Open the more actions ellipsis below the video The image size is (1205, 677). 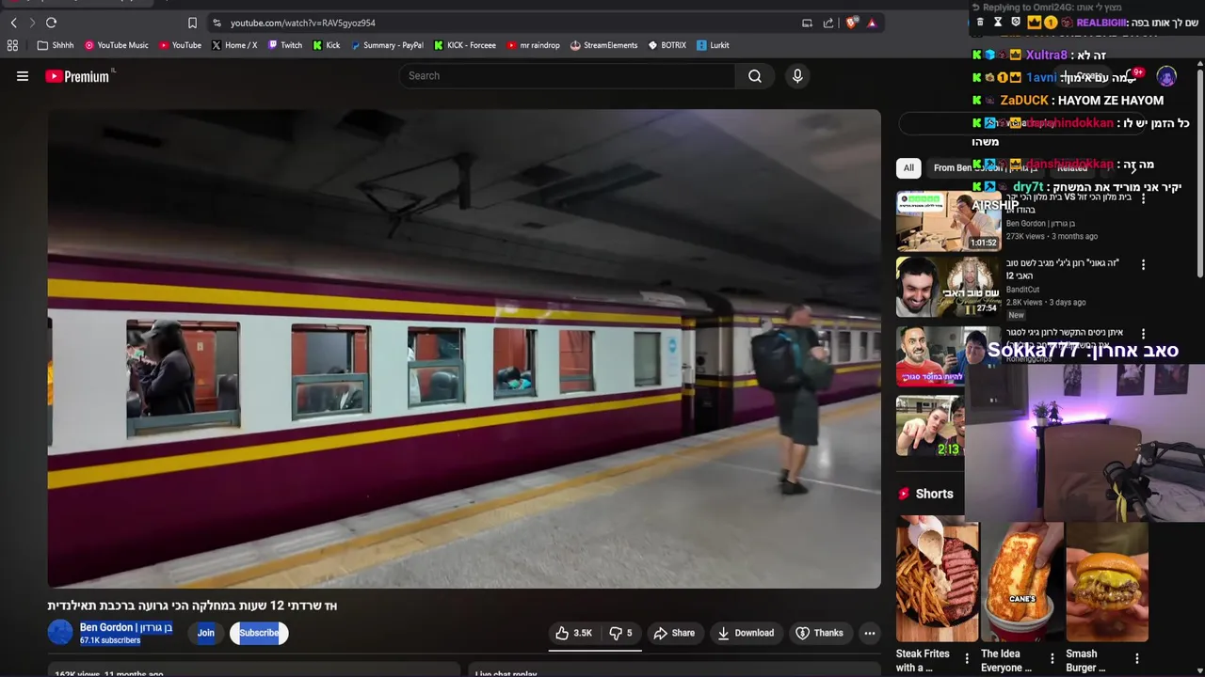(870, 633)
